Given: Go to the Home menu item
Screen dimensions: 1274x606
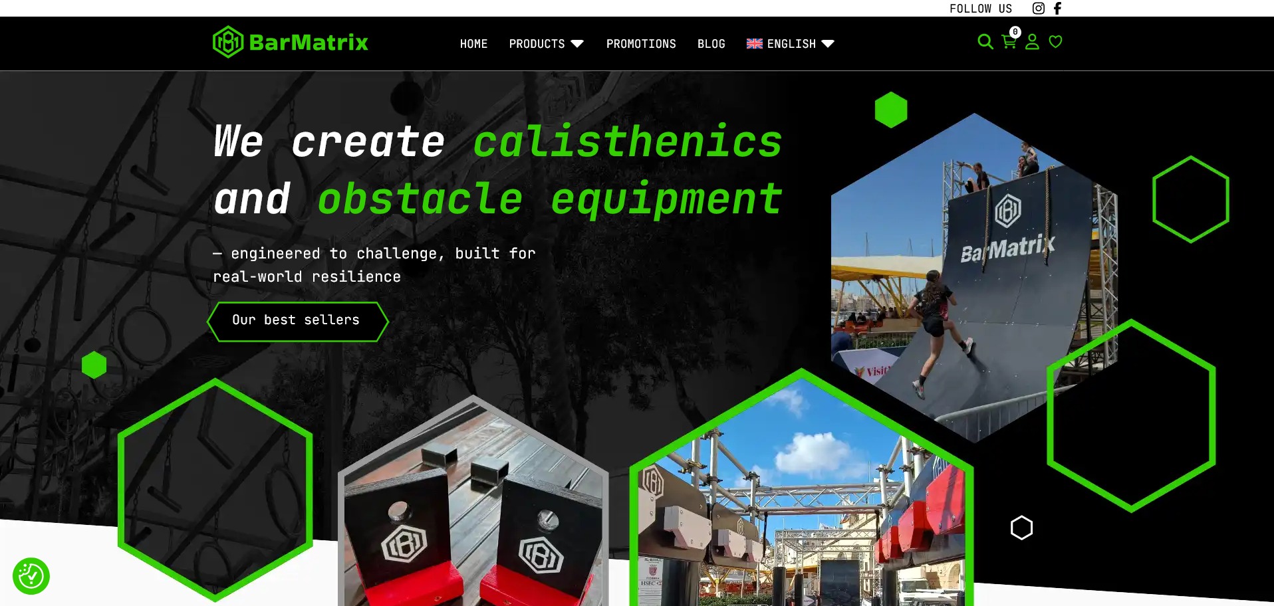Looking at the screenshot, I should 473,44.
